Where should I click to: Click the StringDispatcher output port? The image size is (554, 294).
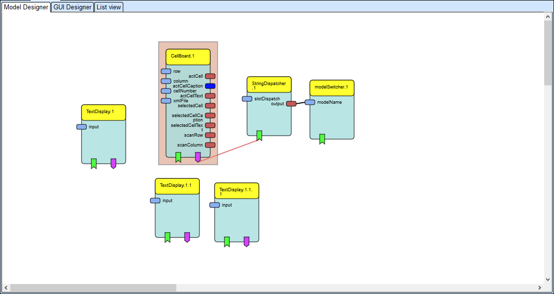point(291,104)
